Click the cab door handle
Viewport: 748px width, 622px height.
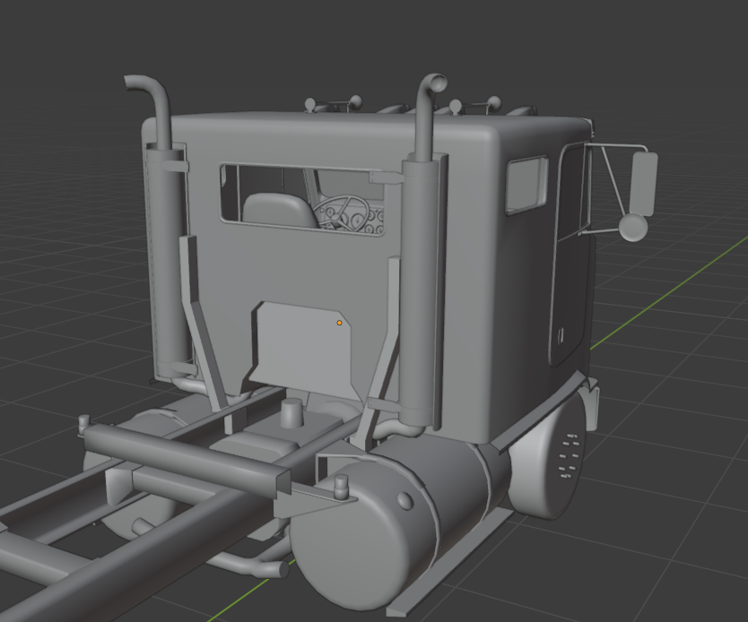[x=561, y=335]
